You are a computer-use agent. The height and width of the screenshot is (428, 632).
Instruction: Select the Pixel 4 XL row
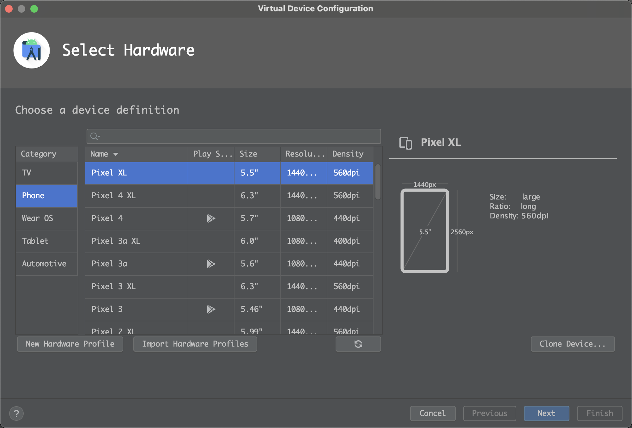[229, 196]
